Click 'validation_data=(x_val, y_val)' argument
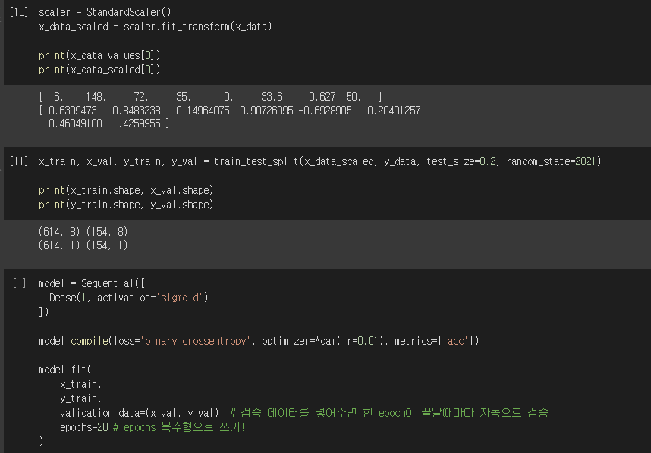 [x=140, y=413]
